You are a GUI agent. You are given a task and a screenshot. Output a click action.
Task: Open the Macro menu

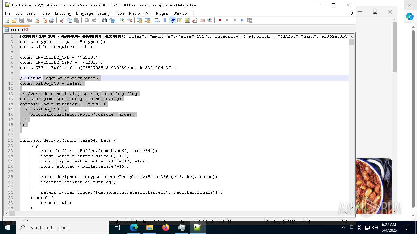tap(134, 13)
